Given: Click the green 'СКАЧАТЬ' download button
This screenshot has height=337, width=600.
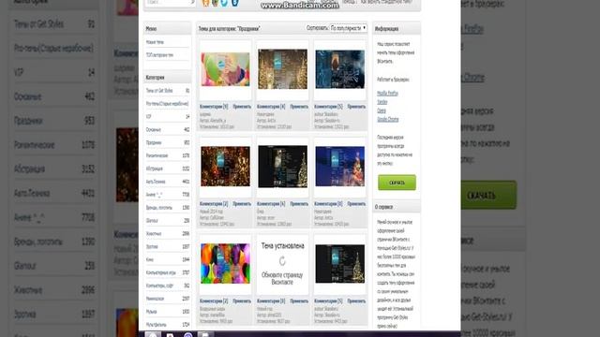Looking at the screenshot, I should [397, 183].
